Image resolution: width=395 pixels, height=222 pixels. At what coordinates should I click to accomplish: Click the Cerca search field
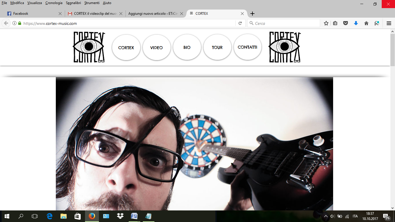(x=284, y=23)
